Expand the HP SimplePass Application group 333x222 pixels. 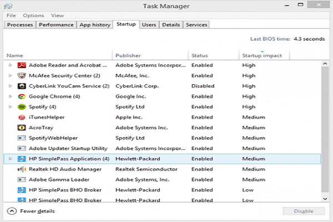(x=10, y=159)
